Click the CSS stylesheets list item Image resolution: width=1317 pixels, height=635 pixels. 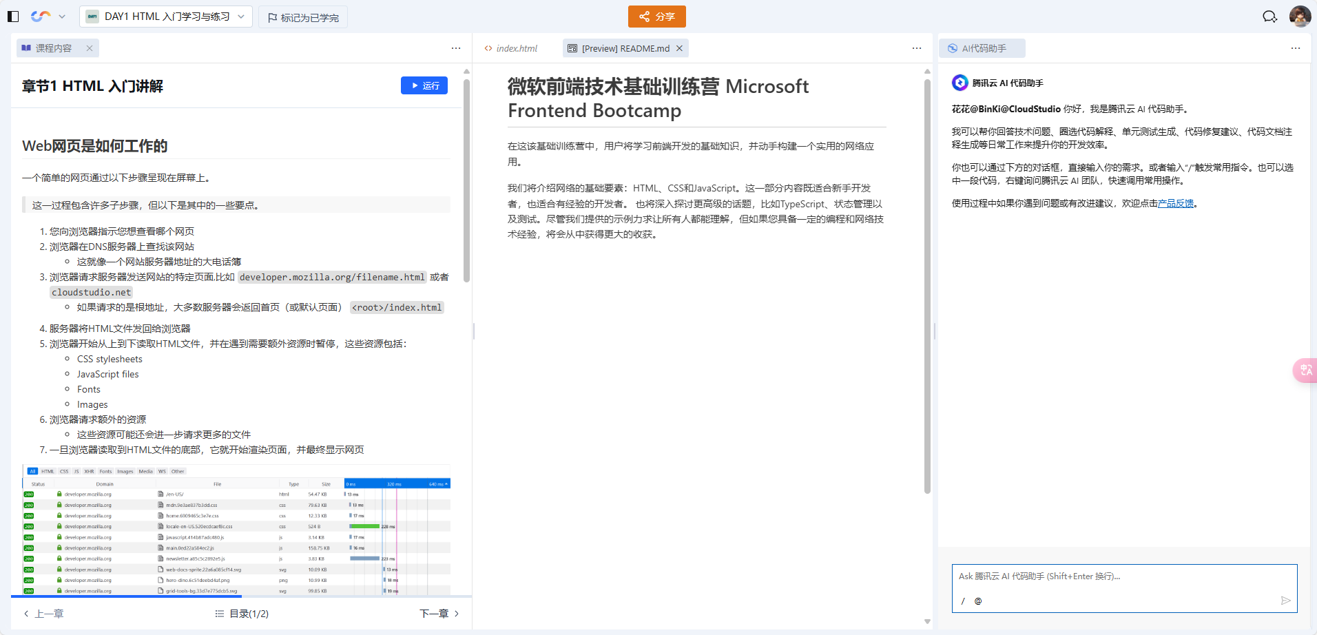[110, 359]
